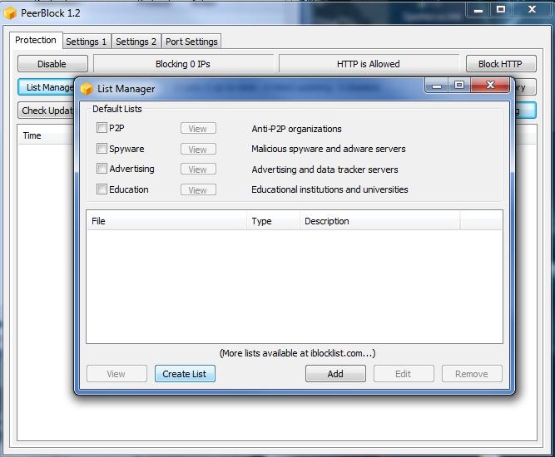The width and height of the screenshot is (555, 457).
Task: Click the 'HTTP is Allowed' status text
Action: 369,64
